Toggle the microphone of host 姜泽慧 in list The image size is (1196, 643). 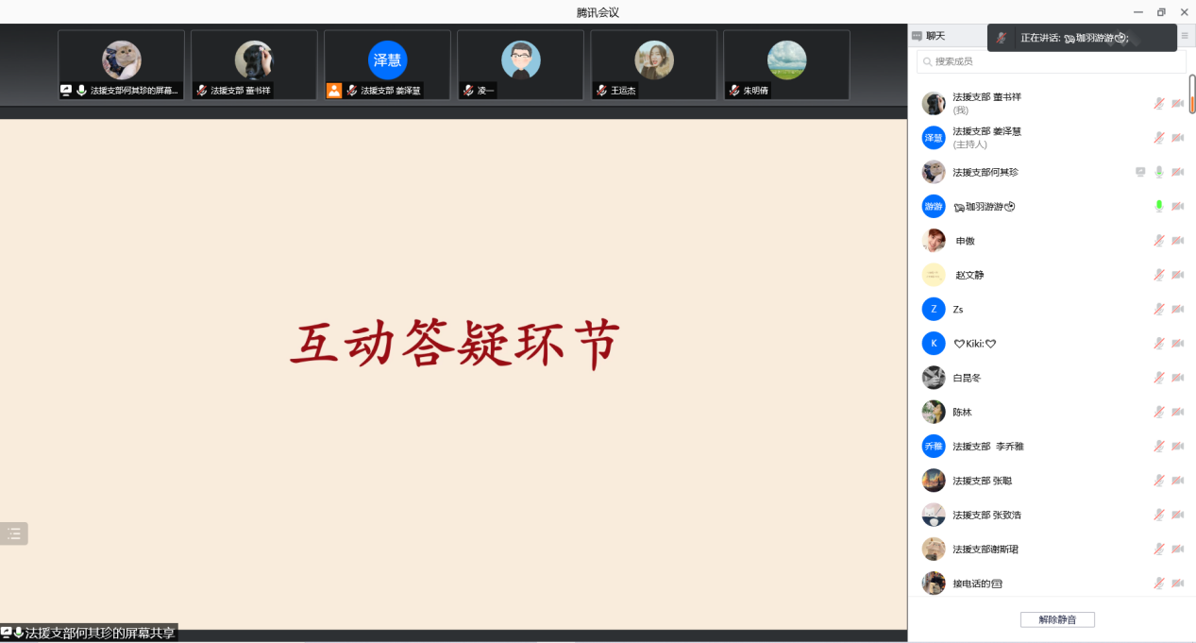coord(1158,138)
